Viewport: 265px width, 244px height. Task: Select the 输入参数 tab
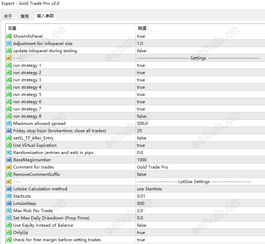(45, 16)
